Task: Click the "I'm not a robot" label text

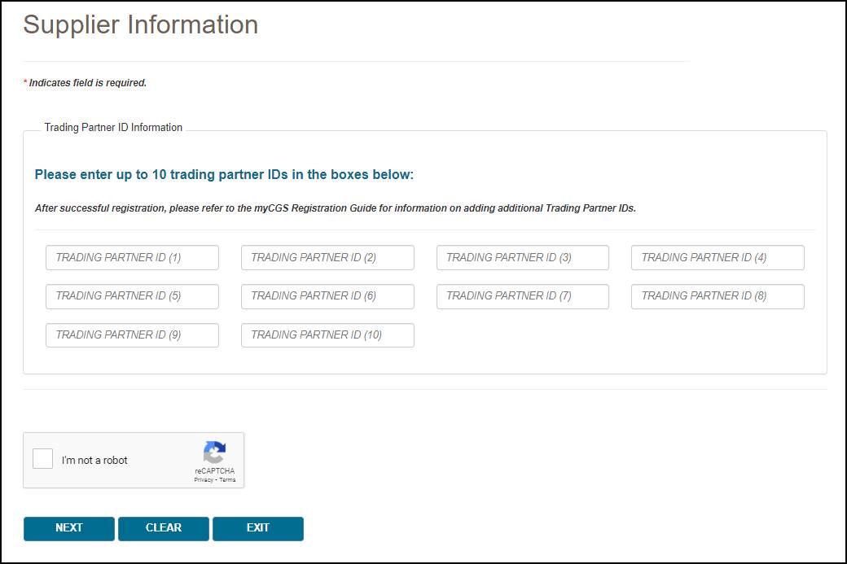Action: (x=94, y=461)
